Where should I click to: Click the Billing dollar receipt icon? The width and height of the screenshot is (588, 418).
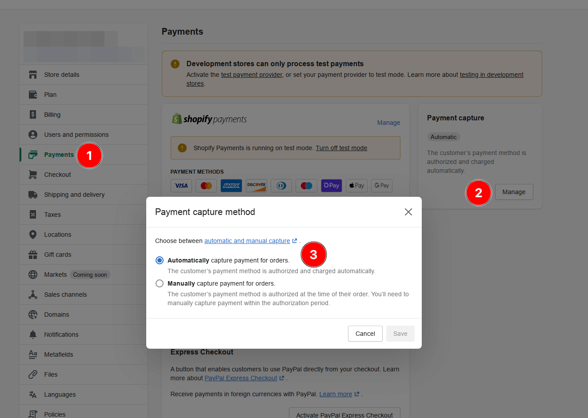[33, 115]
